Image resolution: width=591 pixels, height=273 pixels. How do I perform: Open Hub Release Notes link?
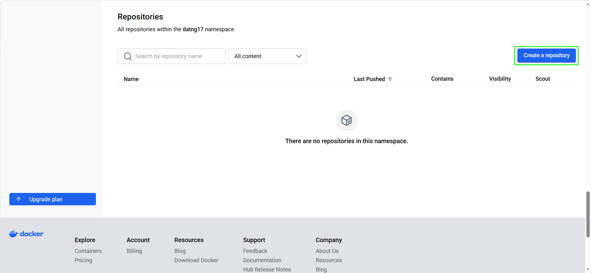click(x=267, y=270)
